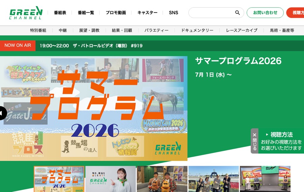The height and width of the screenshot is (192, 304).
Task: Select the 中継 category tab
Action: pos(63,30)
